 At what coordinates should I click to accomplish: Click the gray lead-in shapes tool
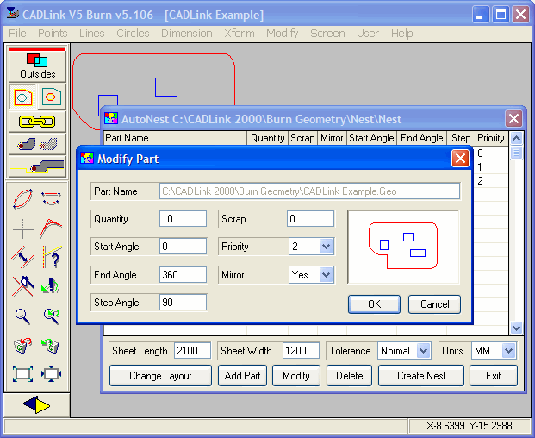(37, 144)
